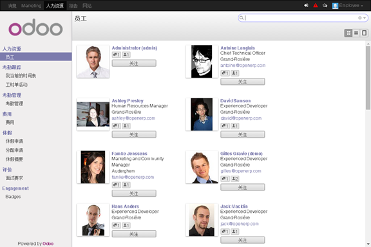The width and height of the screenshot is (371, 247).
Task: Open the 网站 top menu
Action: pos(87,6)
